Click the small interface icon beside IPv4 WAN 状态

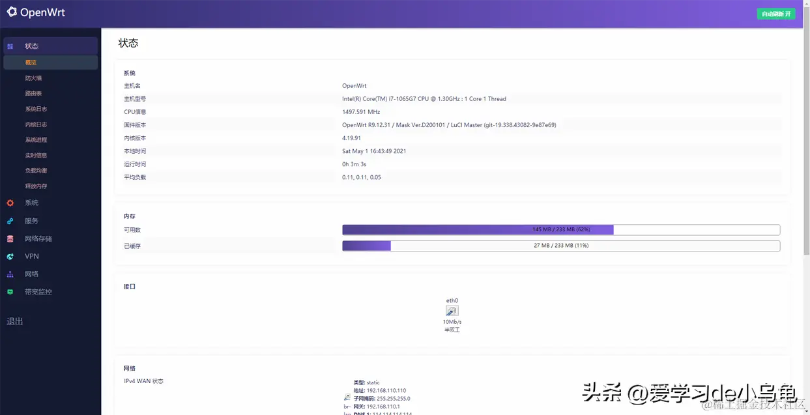pos(348,396)
